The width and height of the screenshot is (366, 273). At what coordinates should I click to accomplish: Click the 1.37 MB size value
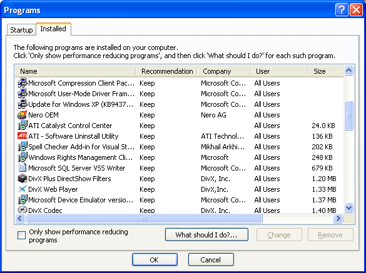pos(324,200)
